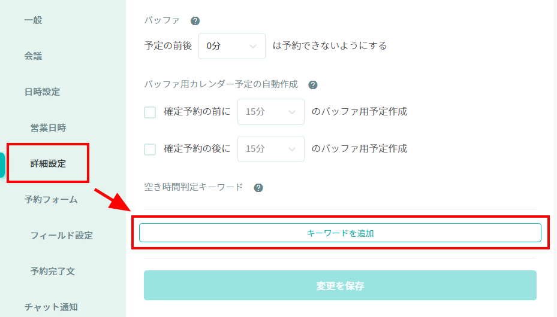Select 日時設定 in the sidebar
557x317 pixels.
coord(42,92)
